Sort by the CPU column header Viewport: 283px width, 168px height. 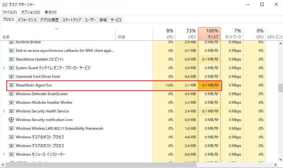coord(164,34)
